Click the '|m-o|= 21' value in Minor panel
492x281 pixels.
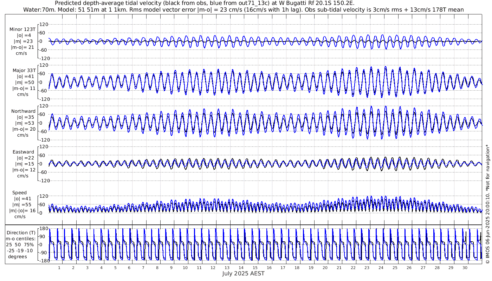click(x=22, y=47)
